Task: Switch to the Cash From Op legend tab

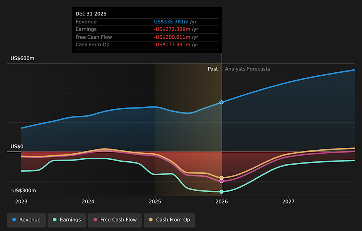Action: pyautogui.click(x=169, y=220)
